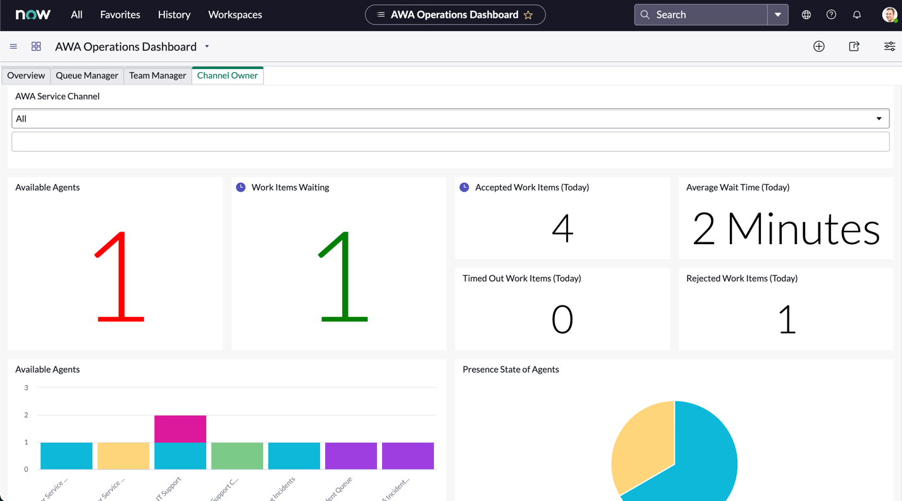
Task: Open the globe scope picker
Action: pos(806,15)
